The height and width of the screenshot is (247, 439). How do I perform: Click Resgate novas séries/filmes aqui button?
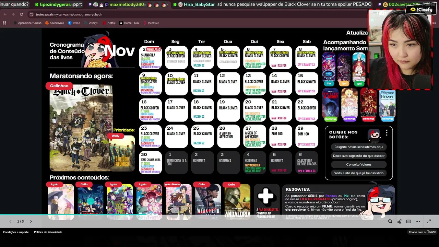[x=358, y=147]
